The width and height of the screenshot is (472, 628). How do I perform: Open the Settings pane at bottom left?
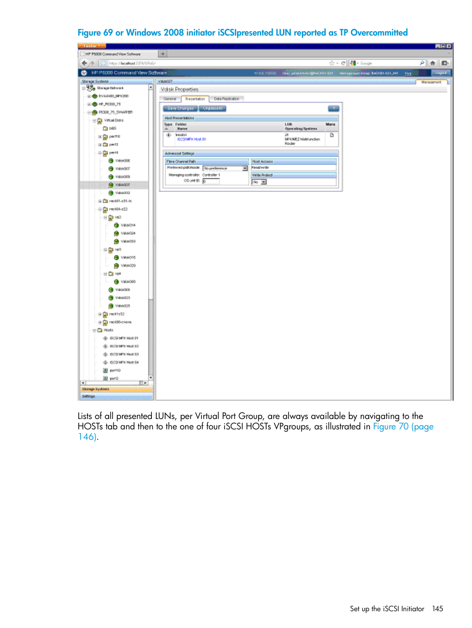click(116, 396)
